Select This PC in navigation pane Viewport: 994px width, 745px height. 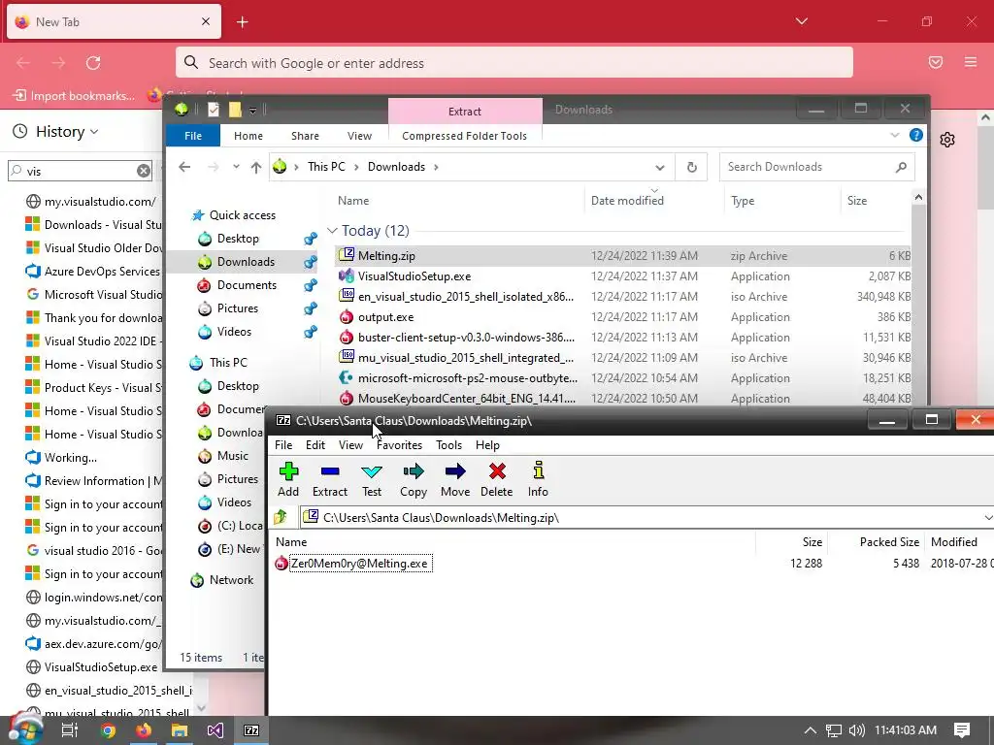[x=228, y=363]
